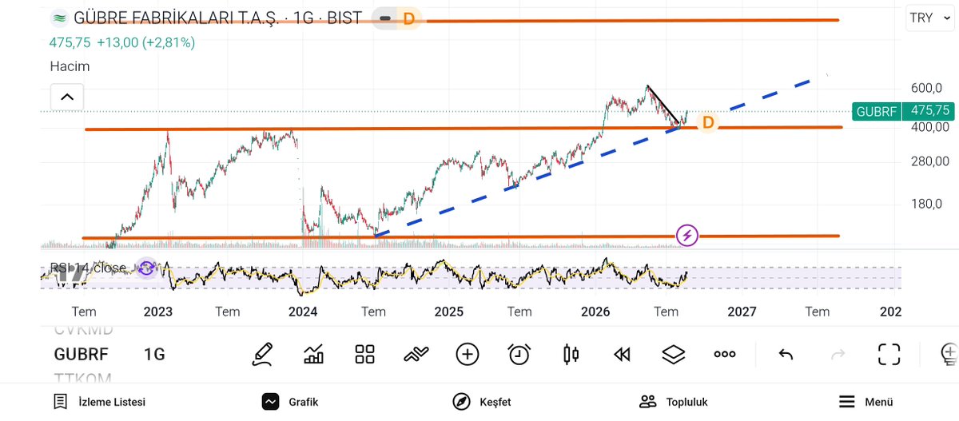
Task: Select the short black descending trend line
Action: [663, 105]
